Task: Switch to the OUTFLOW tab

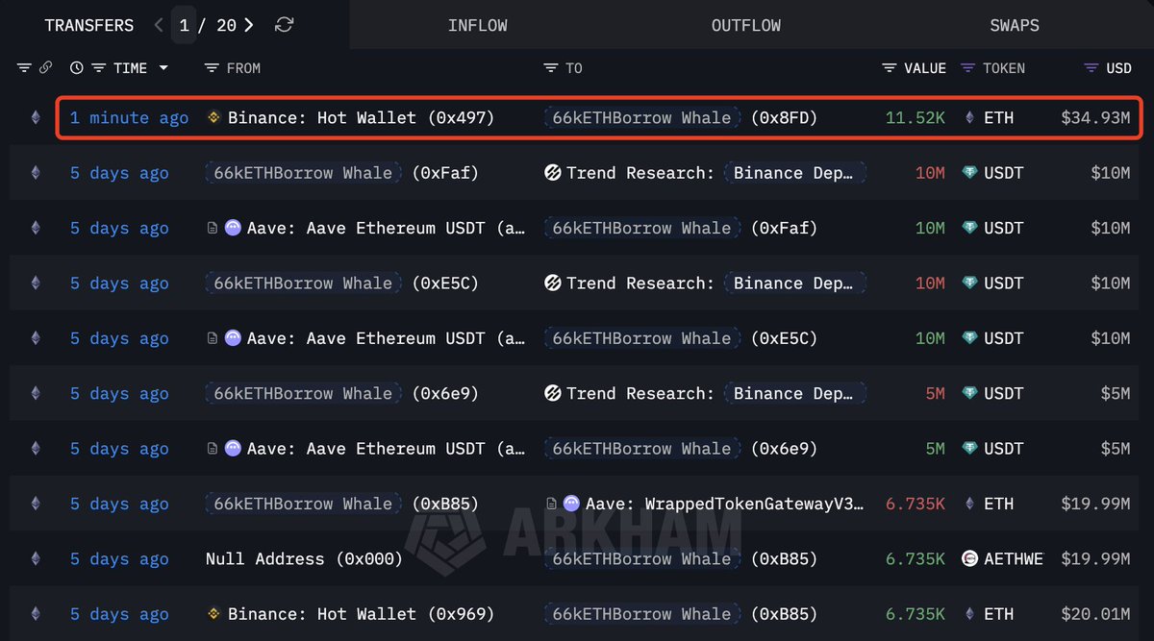Action: pos(745,25)
